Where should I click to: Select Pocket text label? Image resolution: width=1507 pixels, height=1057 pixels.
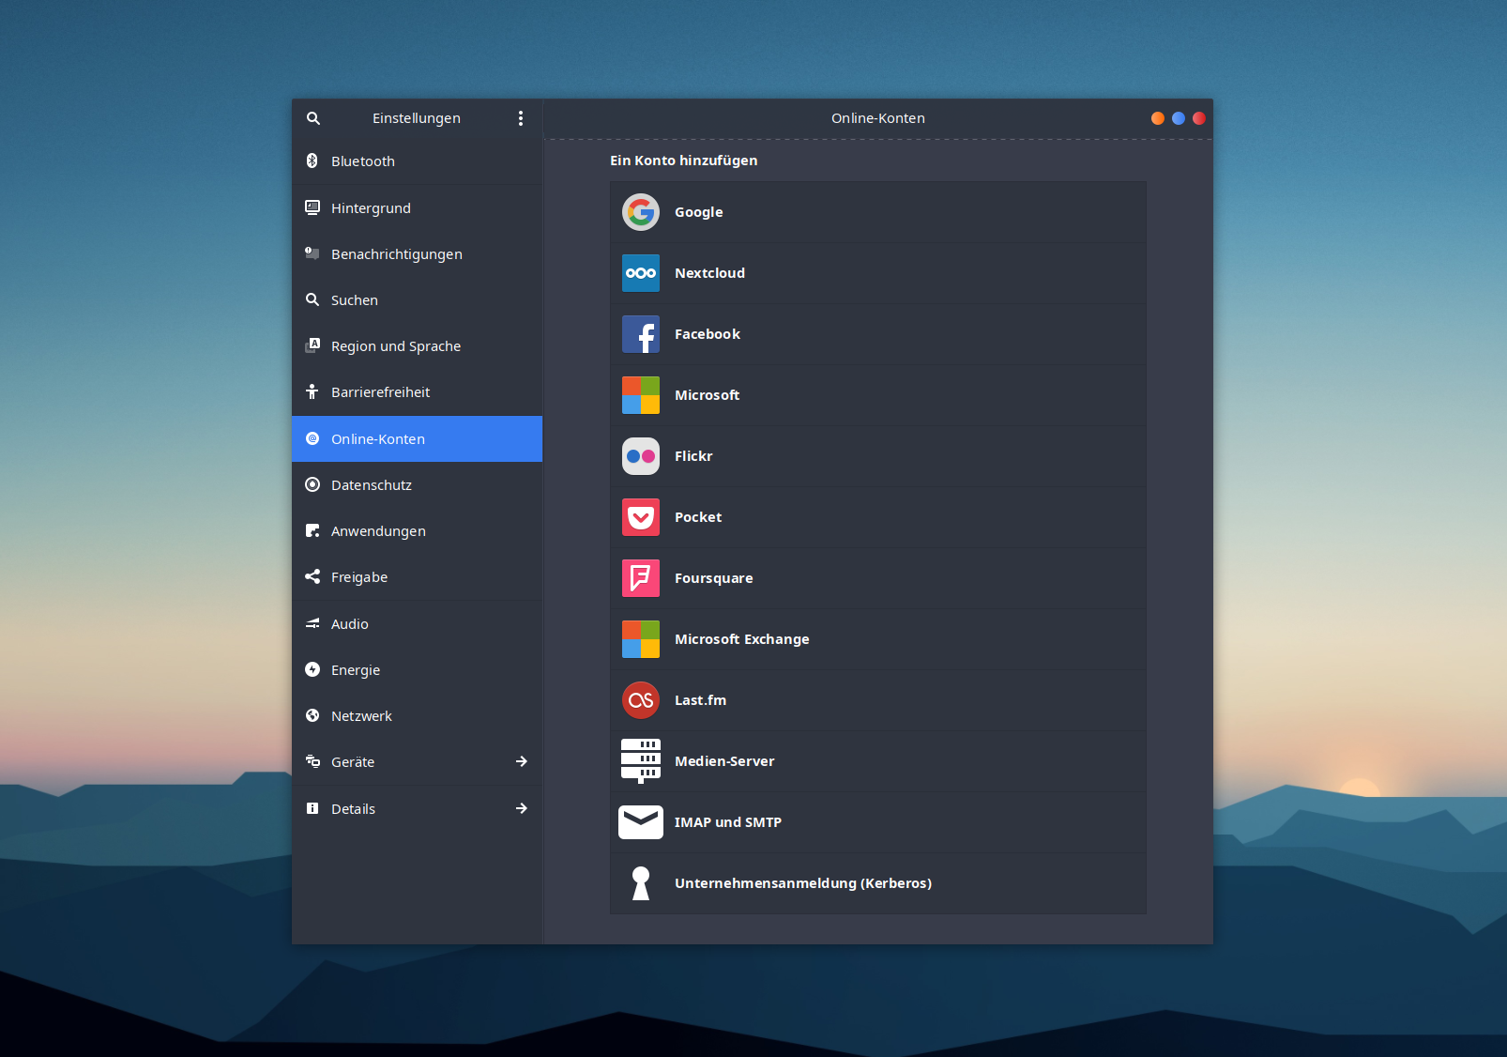tap(698, 517)
